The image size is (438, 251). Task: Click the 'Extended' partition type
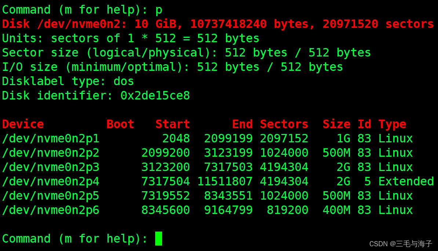coord(406,181)
